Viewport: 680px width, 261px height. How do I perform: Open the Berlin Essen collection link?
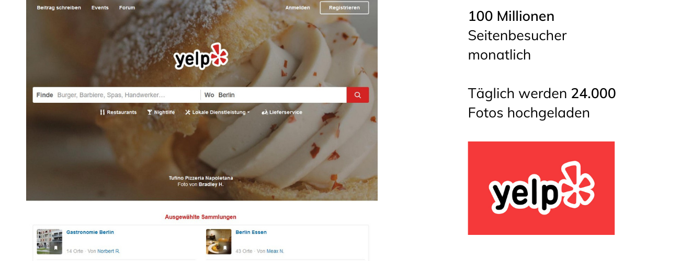point(251,232)
